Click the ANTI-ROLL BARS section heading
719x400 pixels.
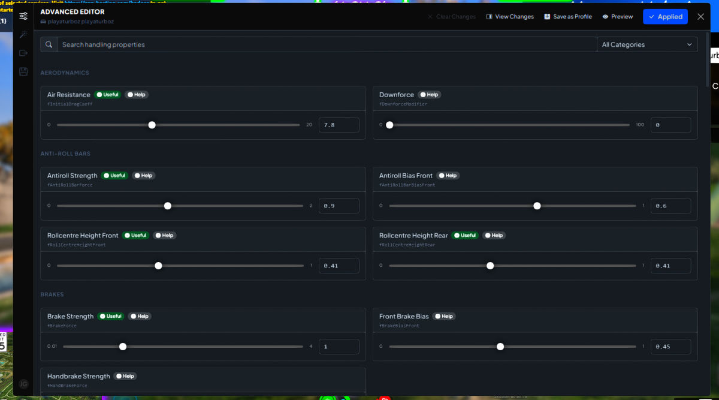click(x=65, y=154)
